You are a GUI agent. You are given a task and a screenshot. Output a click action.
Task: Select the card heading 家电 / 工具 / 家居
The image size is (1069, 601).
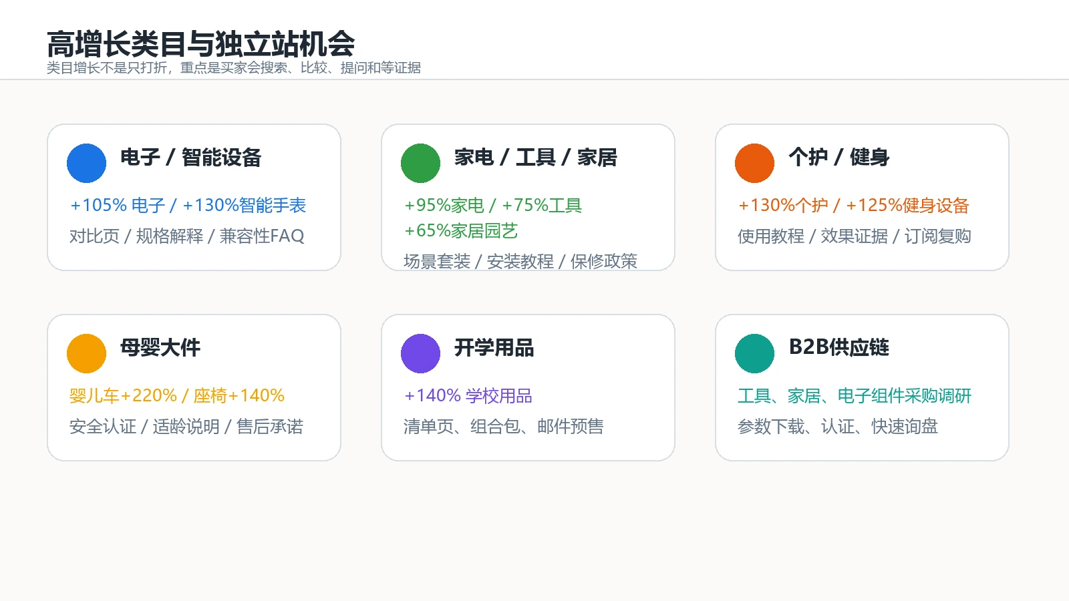click(x=535, y=158)
